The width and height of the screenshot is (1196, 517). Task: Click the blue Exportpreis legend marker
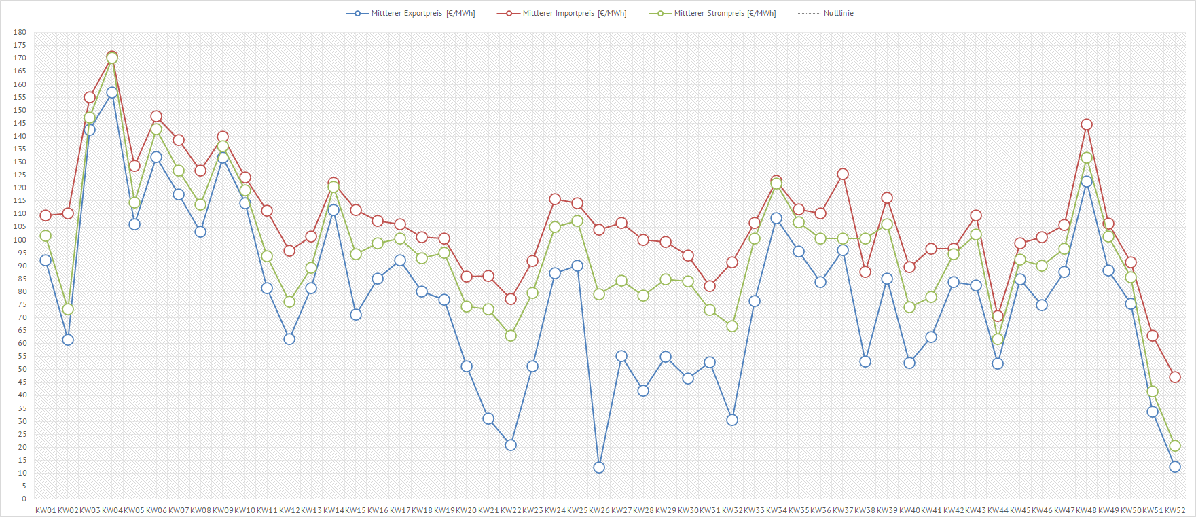[x=357, y=13]
